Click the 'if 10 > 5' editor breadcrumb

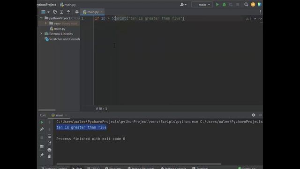click(x=102, y=108)
